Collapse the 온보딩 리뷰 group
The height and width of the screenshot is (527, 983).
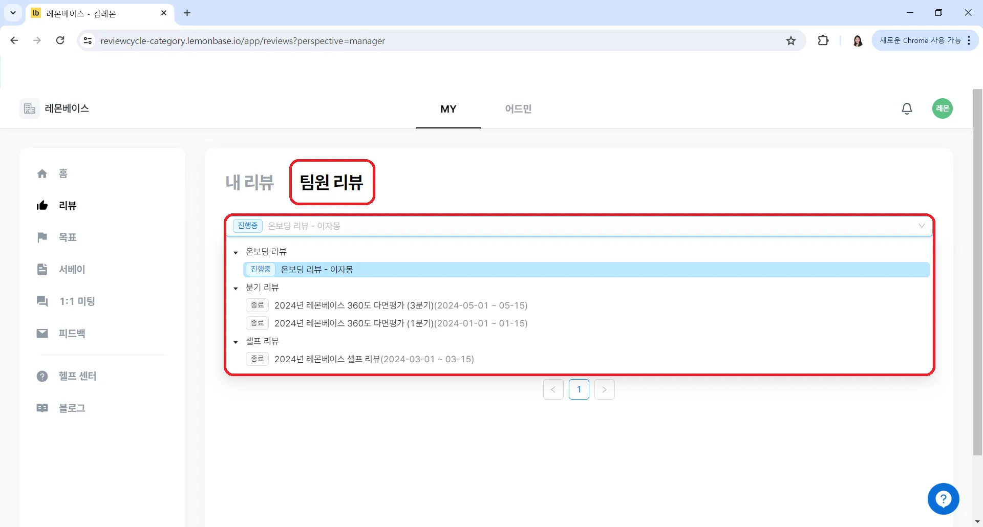(236, 252)
